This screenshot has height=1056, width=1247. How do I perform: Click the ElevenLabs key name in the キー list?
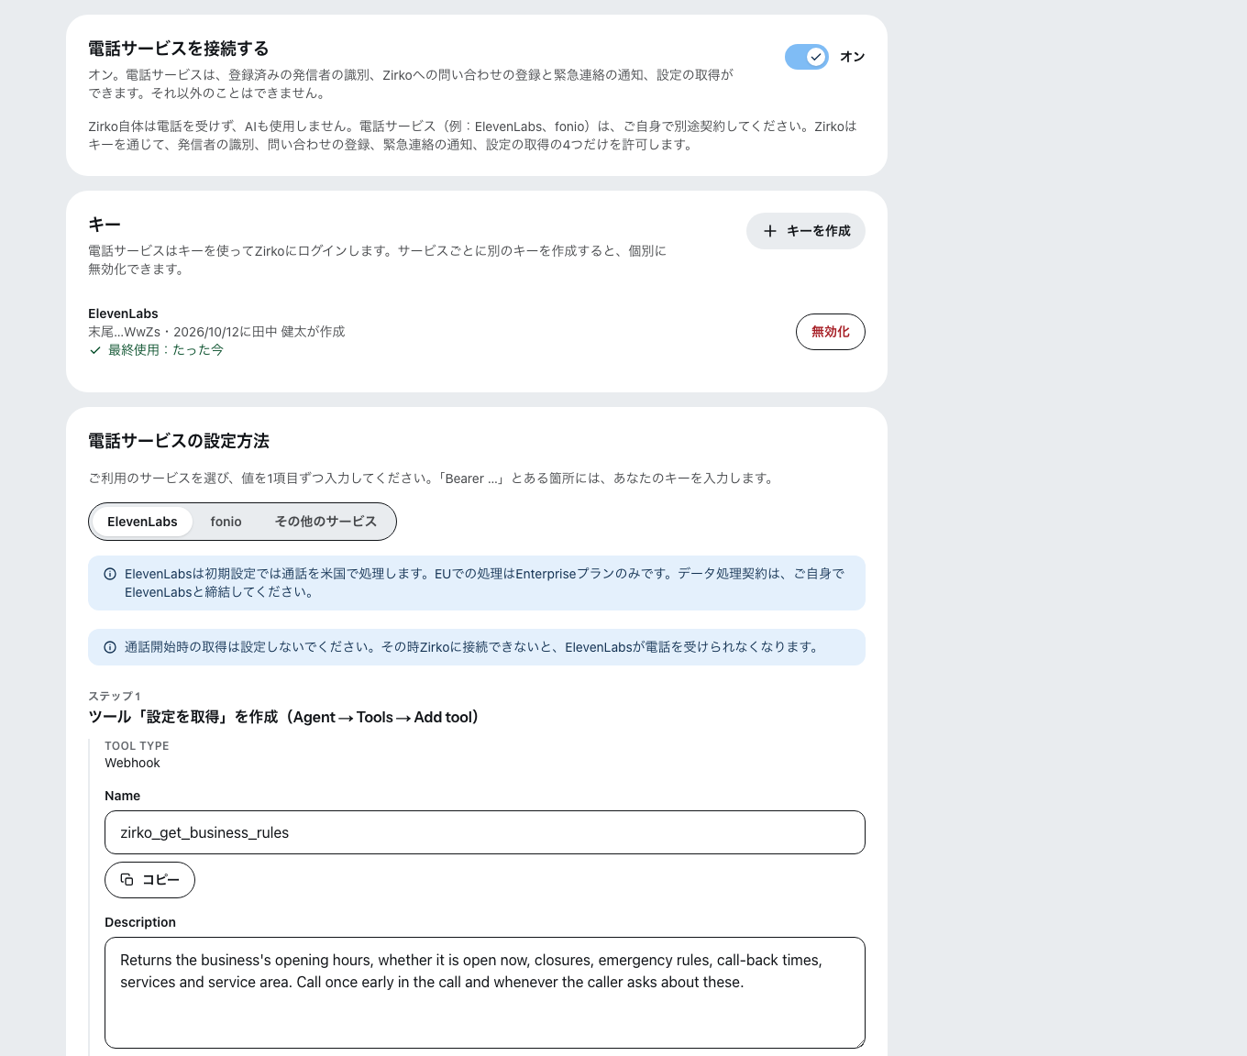point(123,313)
